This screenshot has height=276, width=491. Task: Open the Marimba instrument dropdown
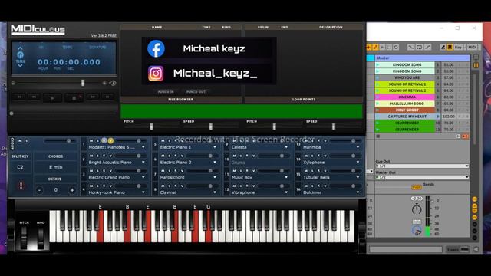(x=358, y=147)
